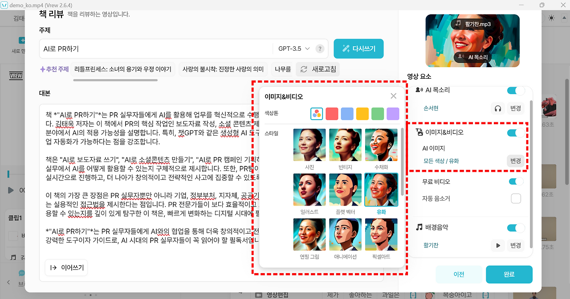Viewport: 570px width, 299px height.
Task: Click the sun brightness icon in the top-right
Action: click(552, 18)
